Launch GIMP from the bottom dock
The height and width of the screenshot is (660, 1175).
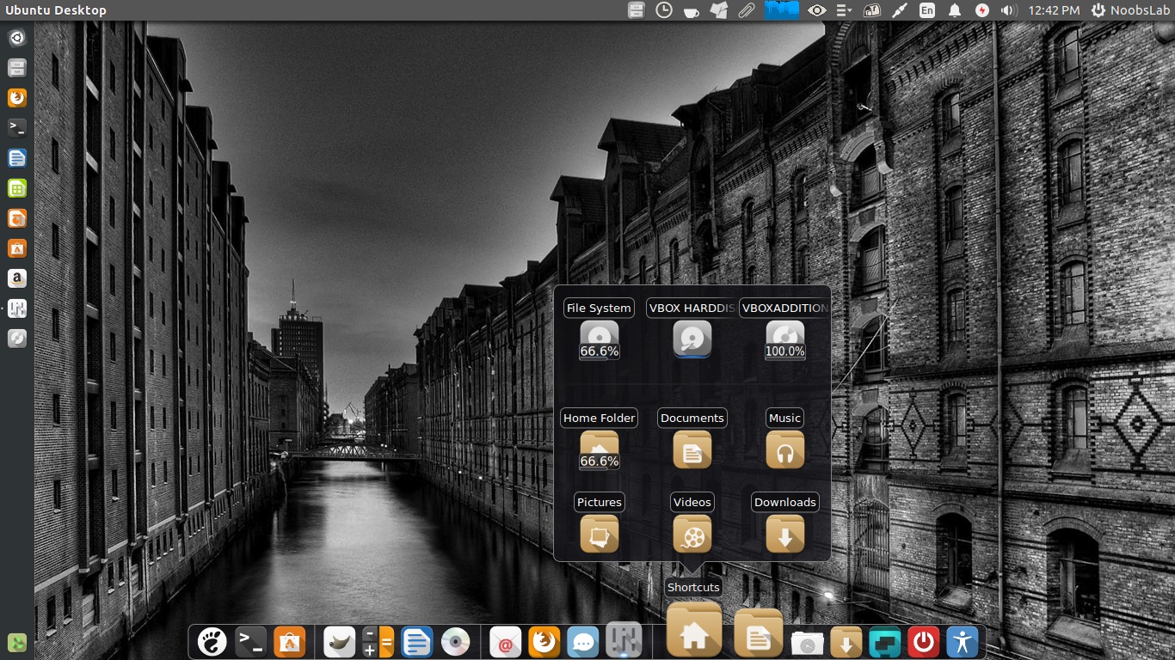point(339,642)
